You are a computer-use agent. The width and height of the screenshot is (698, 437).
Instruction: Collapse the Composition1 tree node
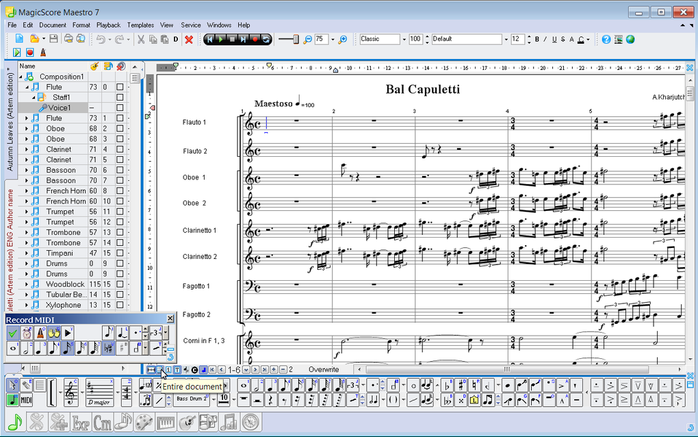[21, 77]
